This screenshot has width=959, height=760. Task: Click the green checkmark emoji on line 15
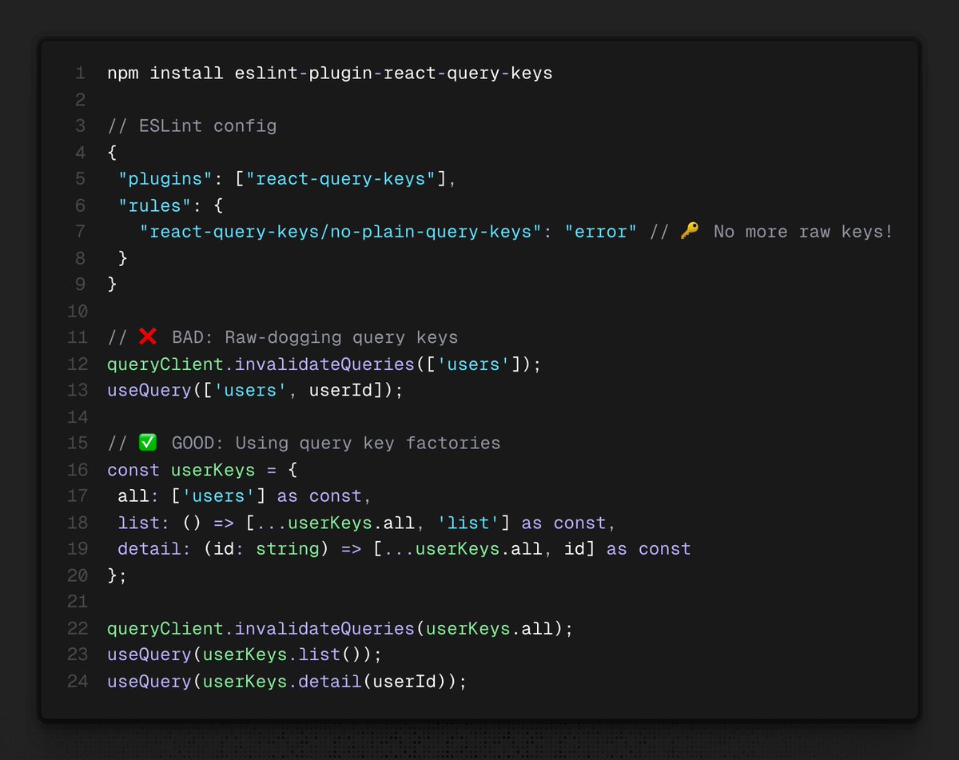click(148, 443)
